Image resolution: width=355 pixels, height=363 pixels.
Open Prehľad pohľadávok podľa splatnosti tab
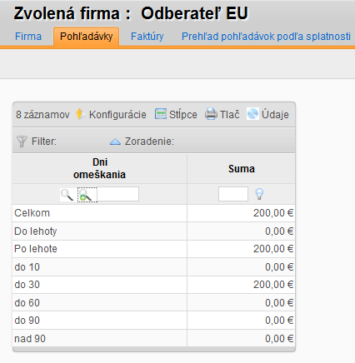coord(266,37)
